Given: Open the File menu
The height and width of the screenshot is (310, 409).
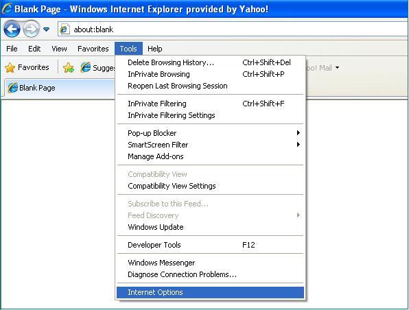Looking at the screenshot, I should coord(12,49).
